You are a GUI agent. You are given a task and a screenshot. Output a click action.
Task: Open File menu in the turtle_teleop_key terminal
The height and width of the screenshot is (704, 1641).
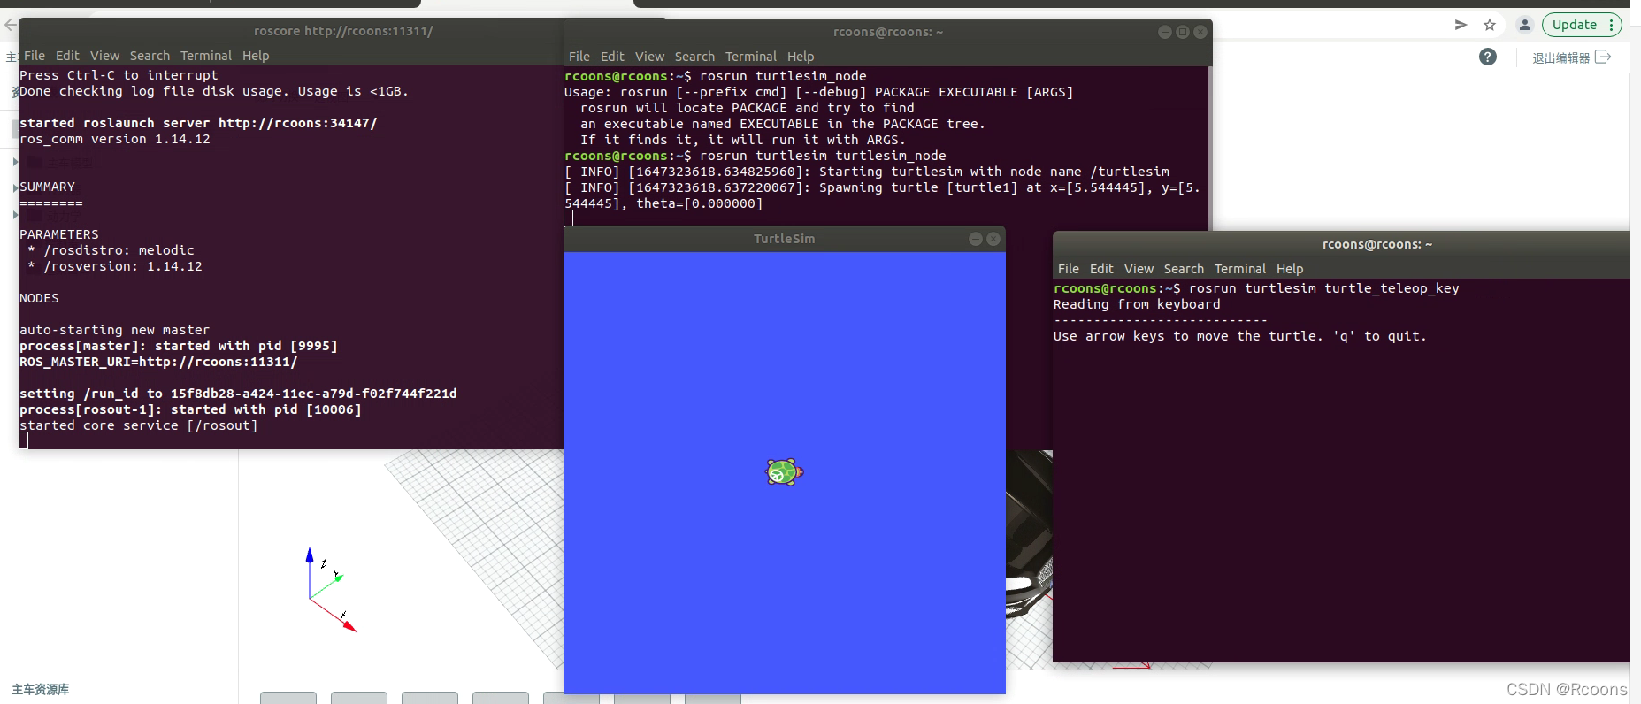point(1069,269)
